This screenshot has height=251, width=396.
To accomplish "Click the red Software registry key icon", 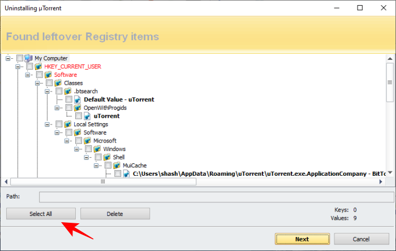I will 48,75.
